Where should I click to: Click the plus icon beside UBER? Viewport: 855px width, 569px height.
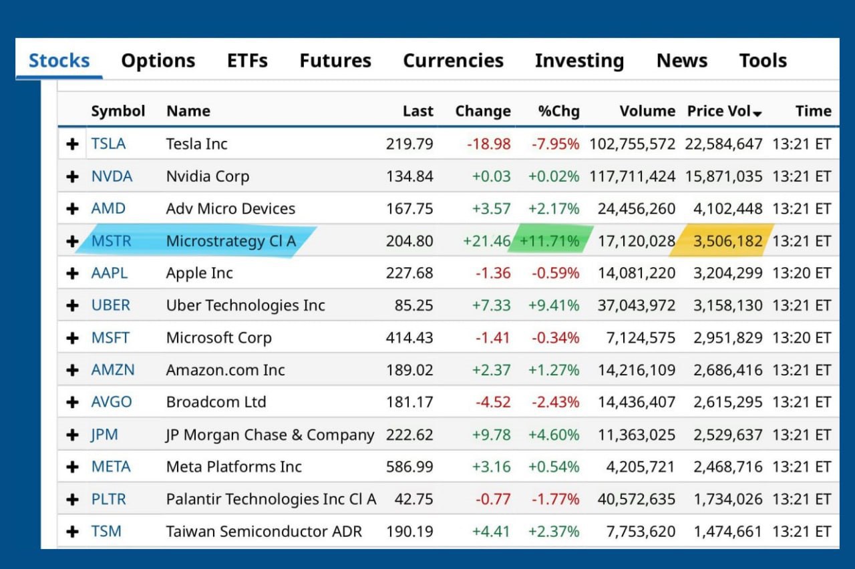point(72,306)
